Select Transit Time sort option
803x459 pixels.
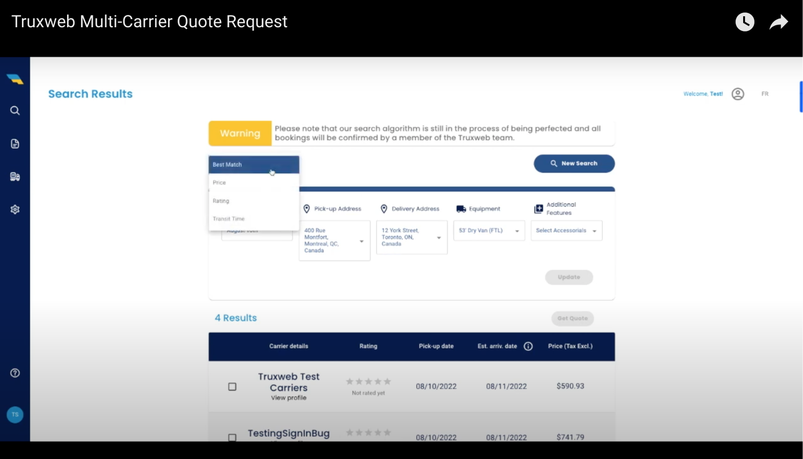tap(254, 219)
